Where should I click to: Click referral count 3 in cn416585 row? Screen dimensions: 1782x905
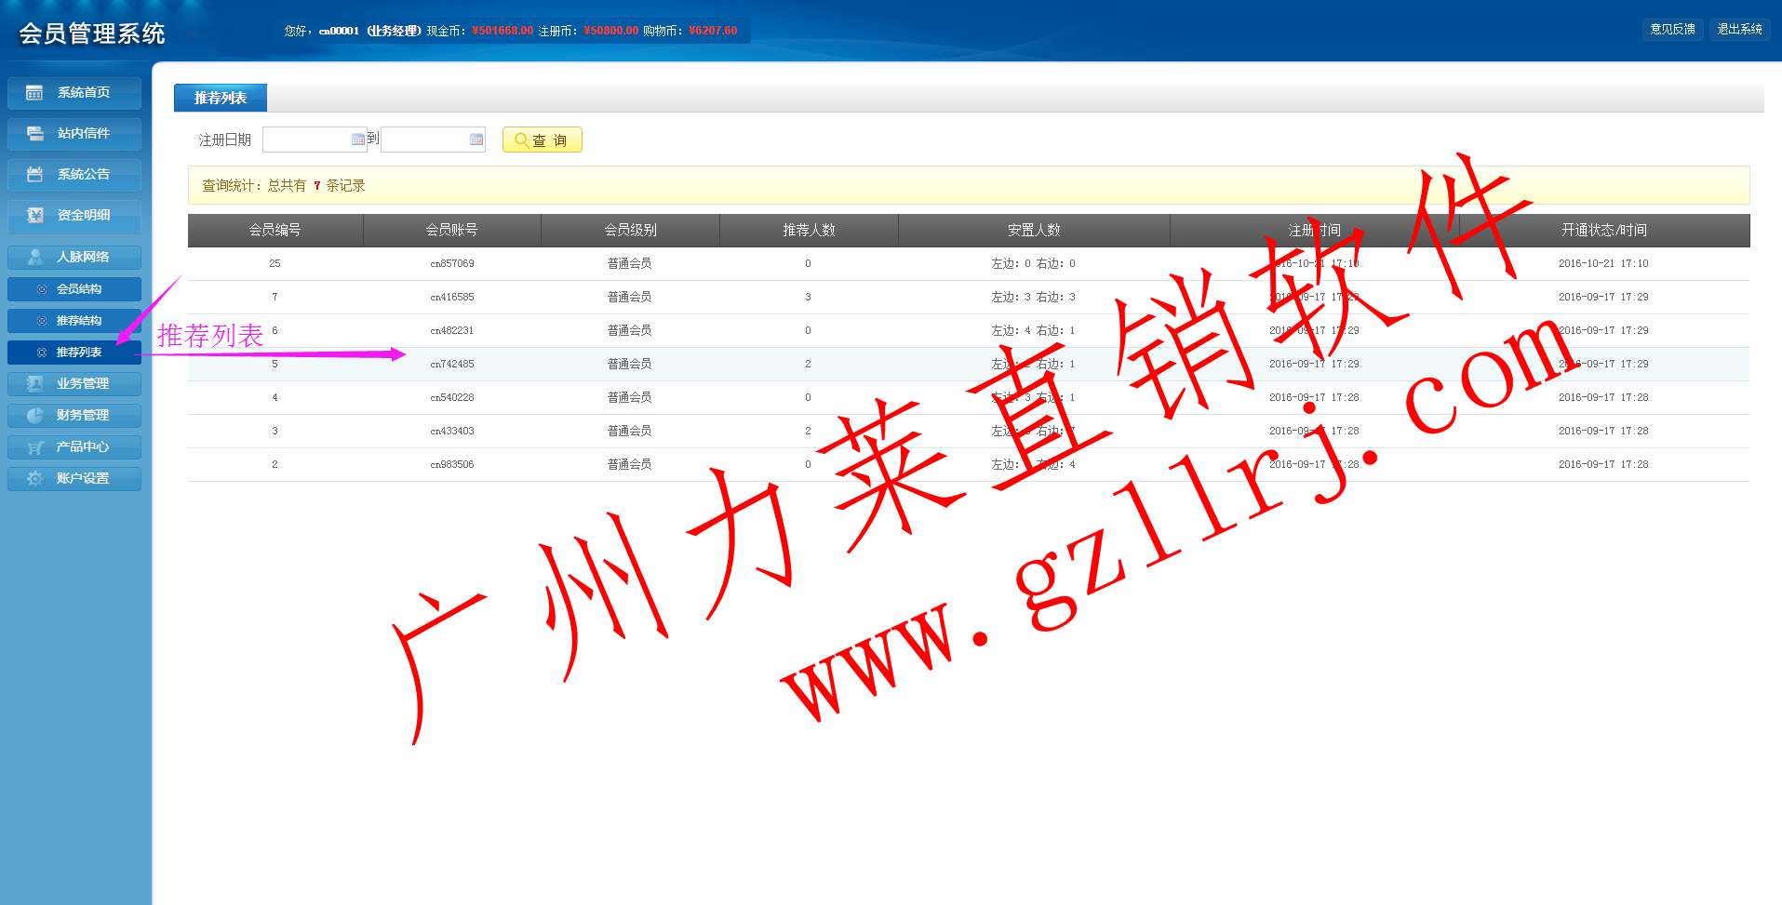click(808, 298)
